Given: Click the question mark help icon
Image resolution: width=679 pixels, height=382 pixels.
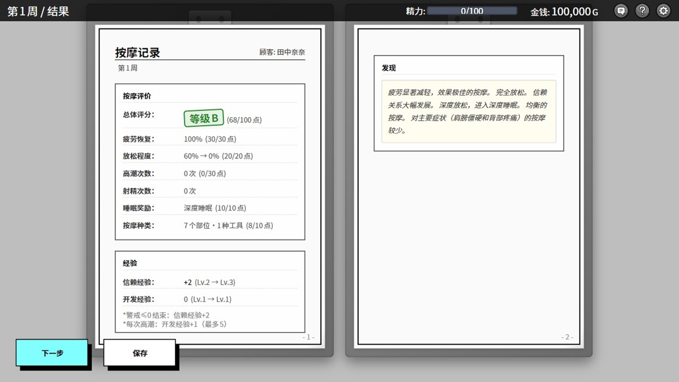Looking at the screenshot, I should tap(642, 11).
